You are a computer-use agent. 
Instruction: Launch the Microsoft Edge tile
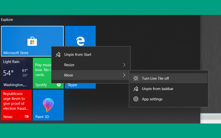(x=80, y=36)
